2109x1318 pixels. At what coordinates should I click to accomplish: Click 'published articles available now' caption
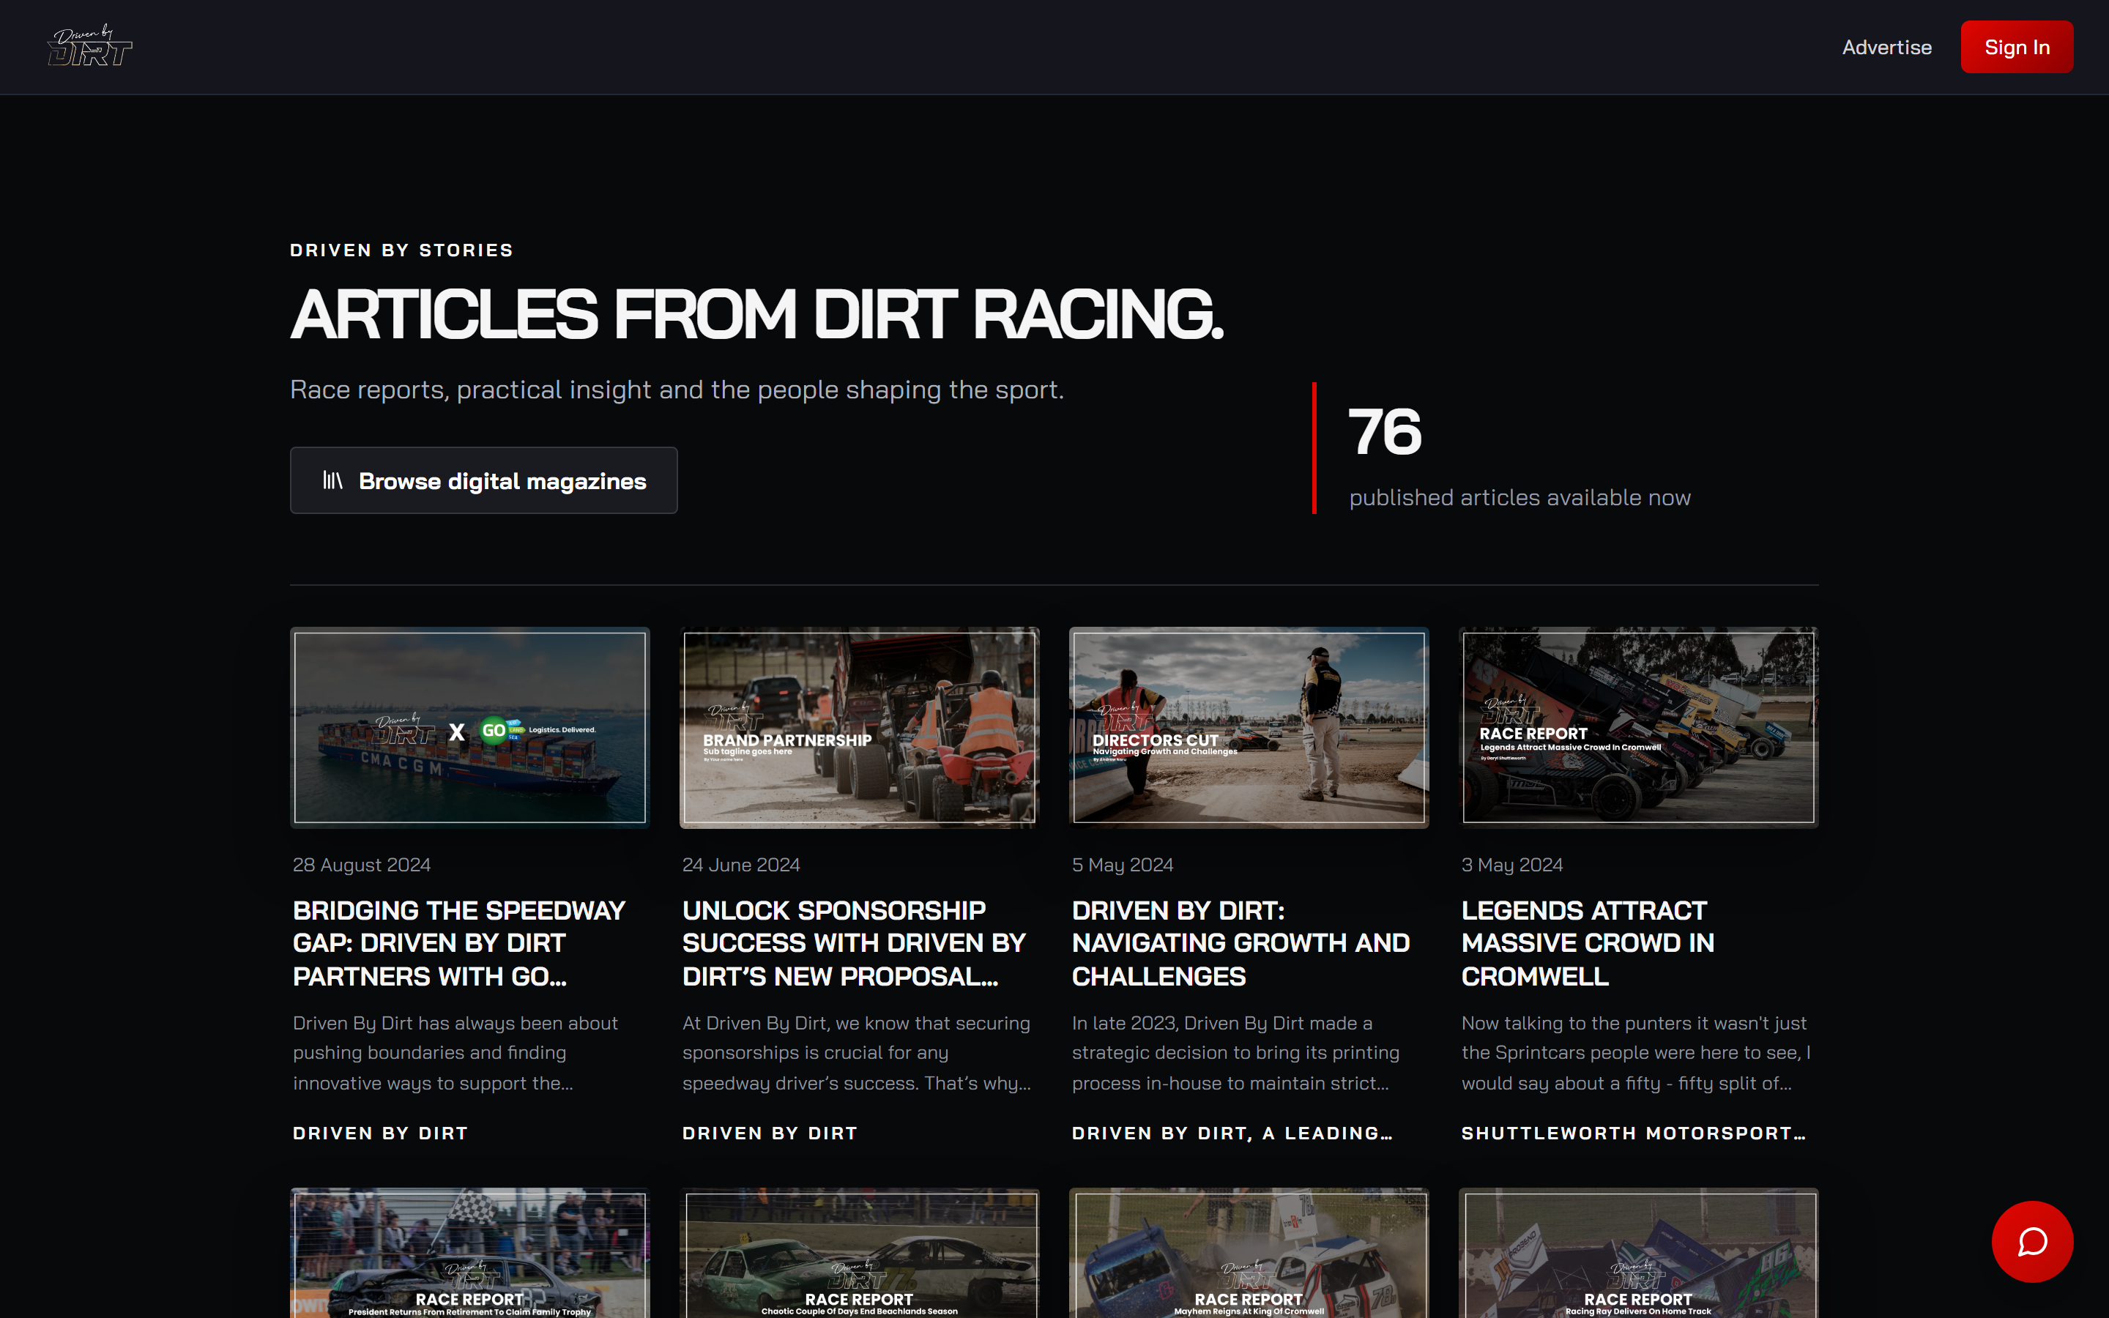click(x=1520, y=498)
